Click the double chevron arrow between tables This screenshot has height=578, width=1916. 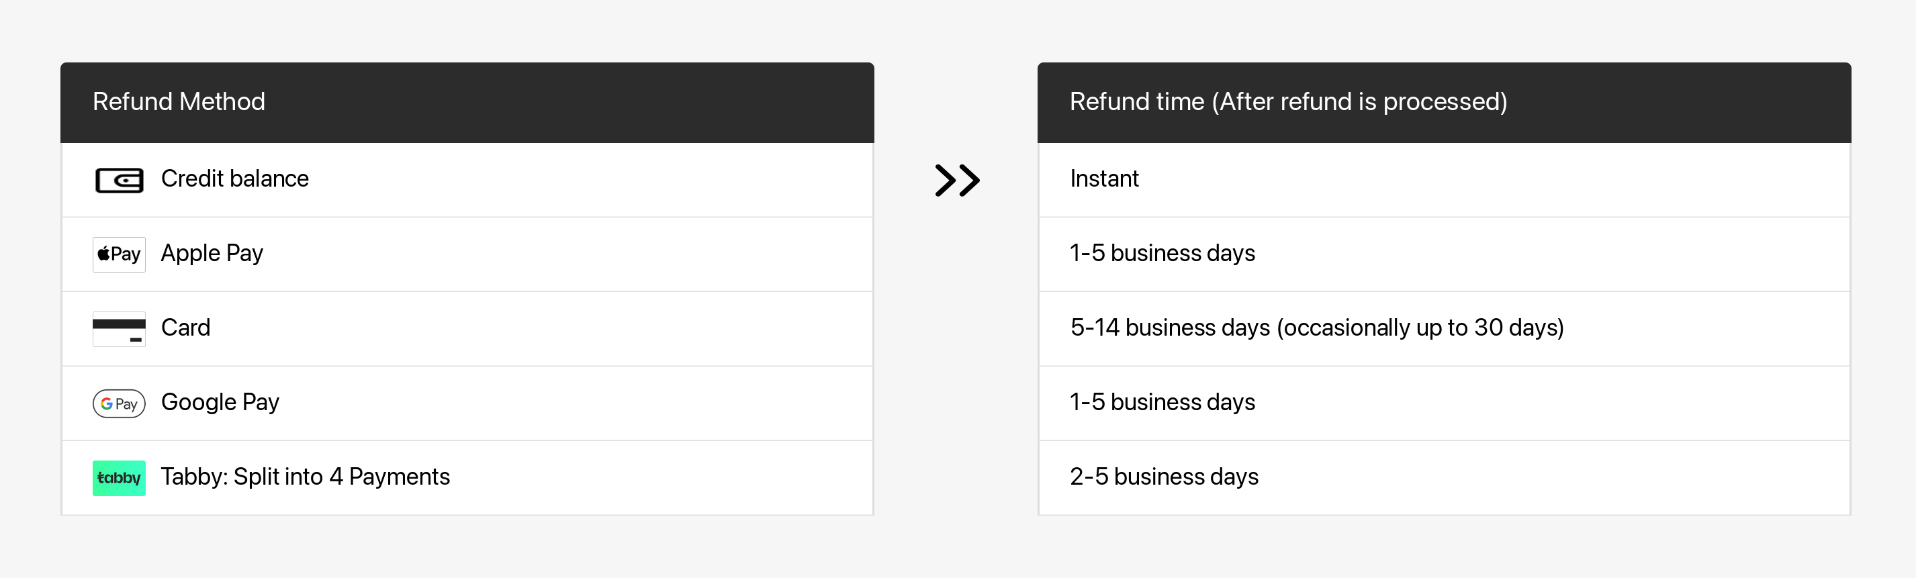956,180
